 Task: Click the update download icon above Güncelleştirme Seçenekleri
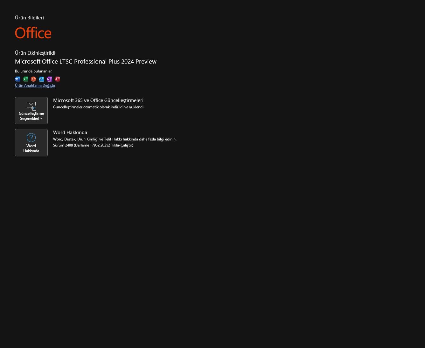(31, 105)
